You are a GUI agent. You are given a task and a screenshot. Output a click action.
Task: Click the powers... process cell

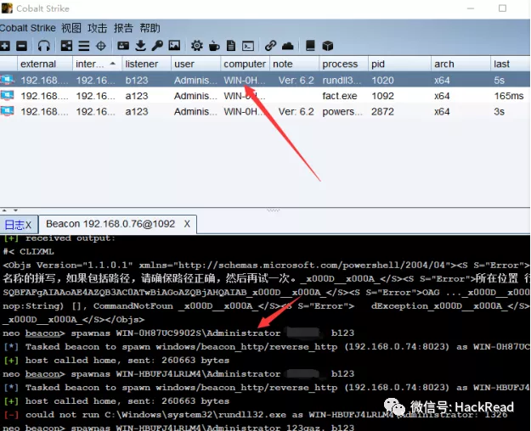(342, 112)
